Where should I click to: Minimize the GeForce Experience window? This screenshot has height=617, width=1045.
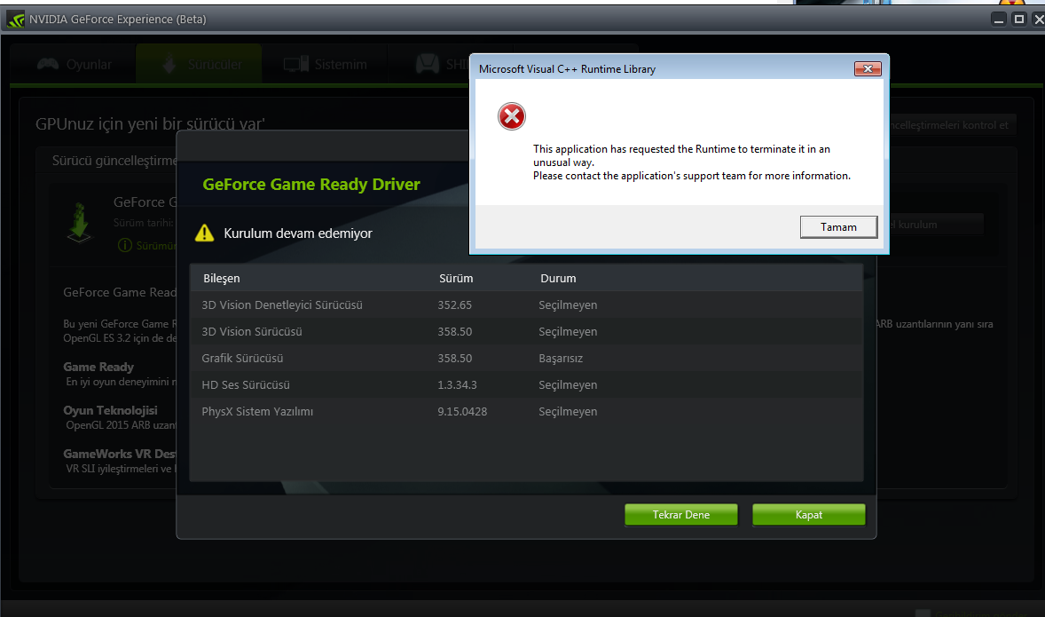(998, 20)
